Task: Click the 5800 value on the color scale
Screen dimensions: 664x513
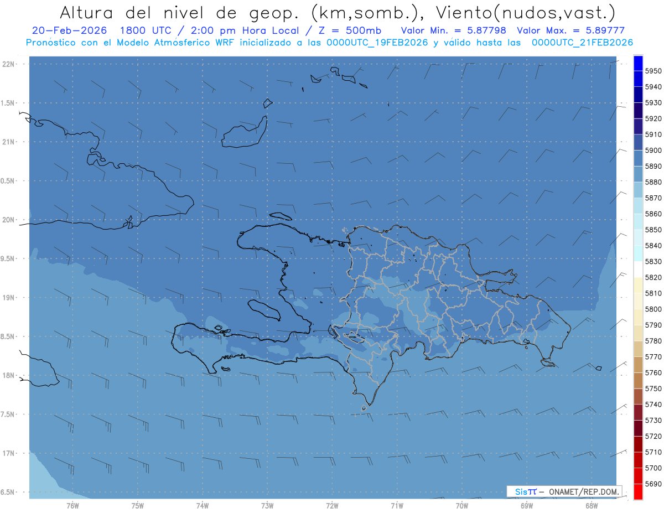Action: 653,309
